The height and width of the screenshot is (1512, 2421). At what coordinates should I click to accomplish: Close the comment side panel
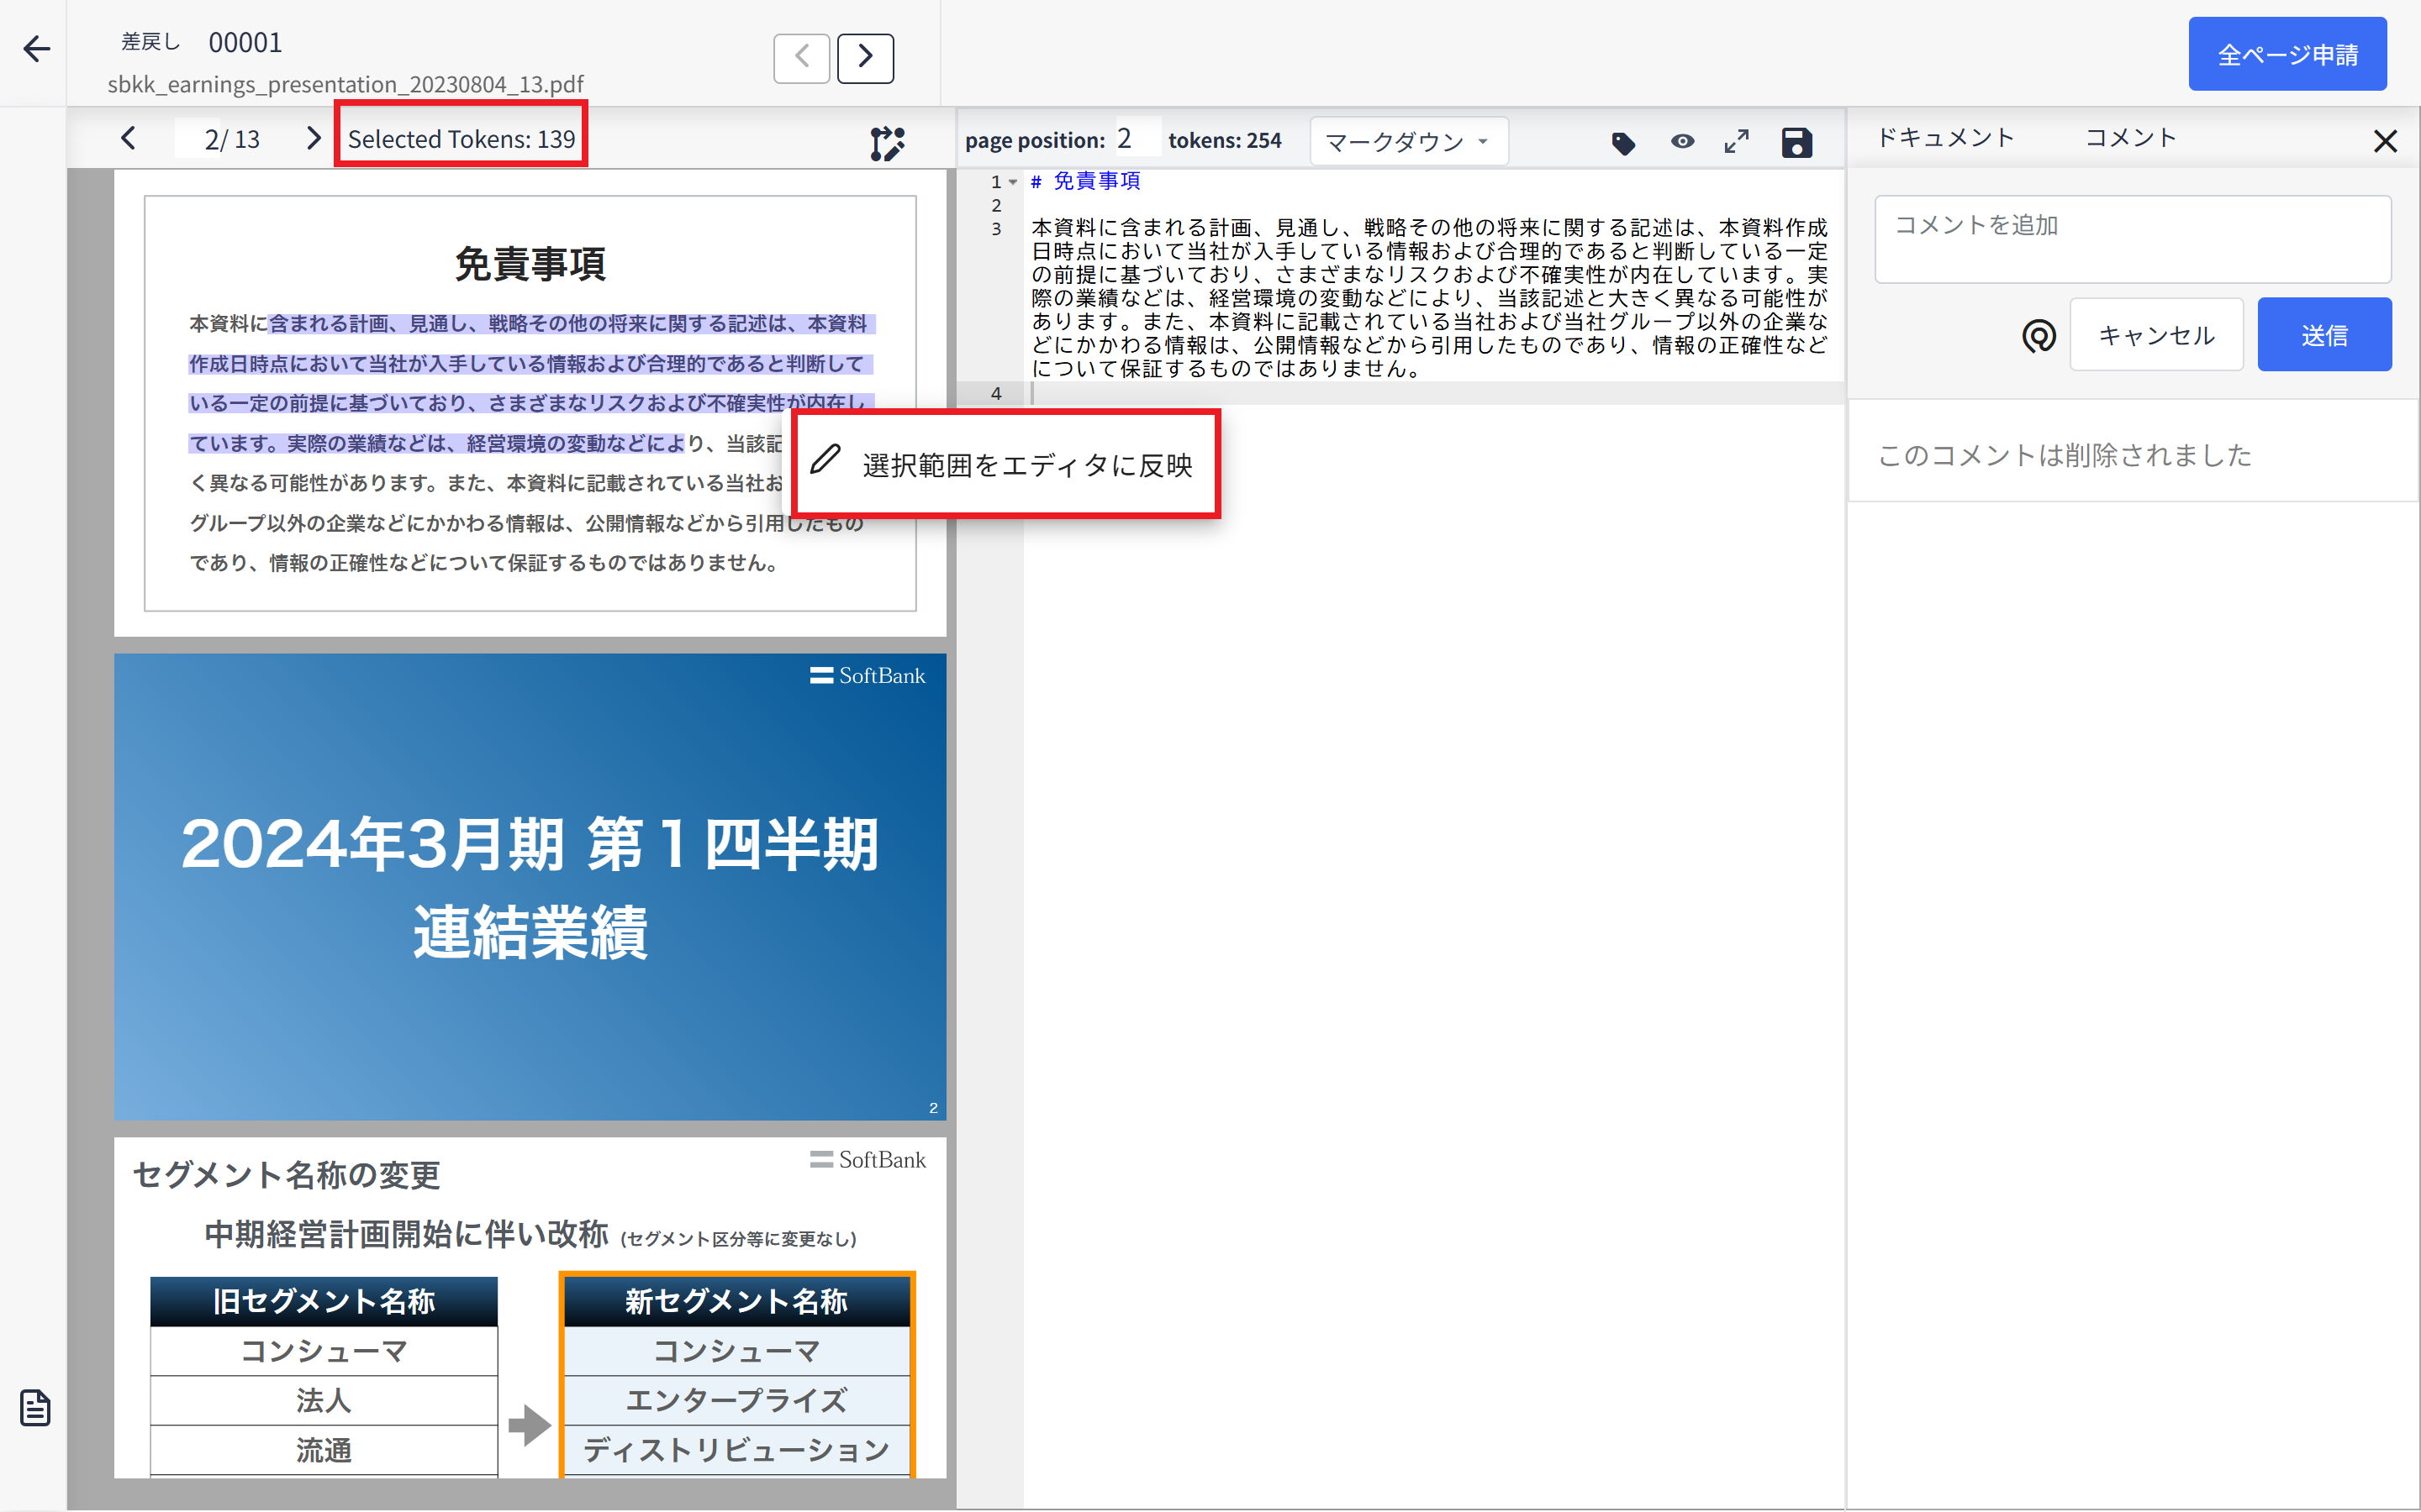pyautogui.click(x=2385, y=141)
